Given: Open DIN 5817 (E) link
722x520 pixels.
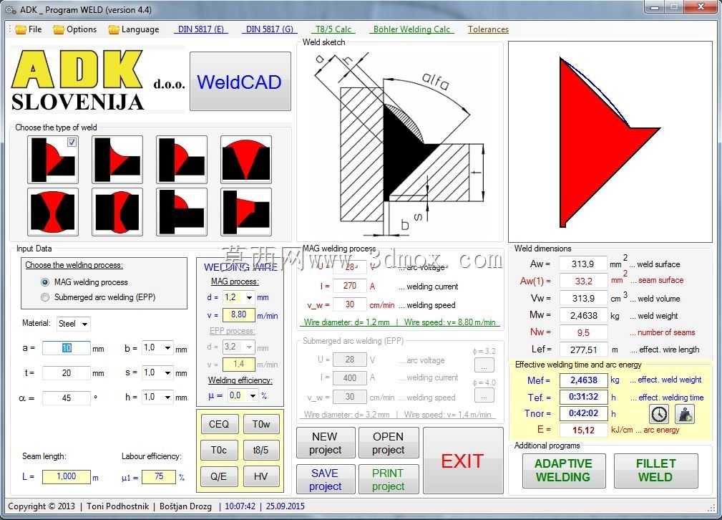Looking at the screenshot, I should click(x=201, y=29).
